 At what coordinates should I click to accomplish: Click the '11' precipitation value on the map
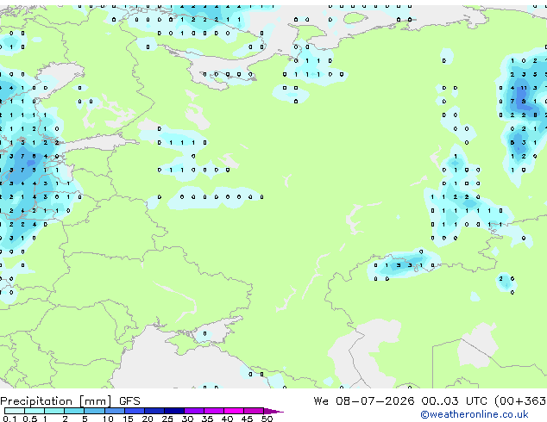pos(524,88)
